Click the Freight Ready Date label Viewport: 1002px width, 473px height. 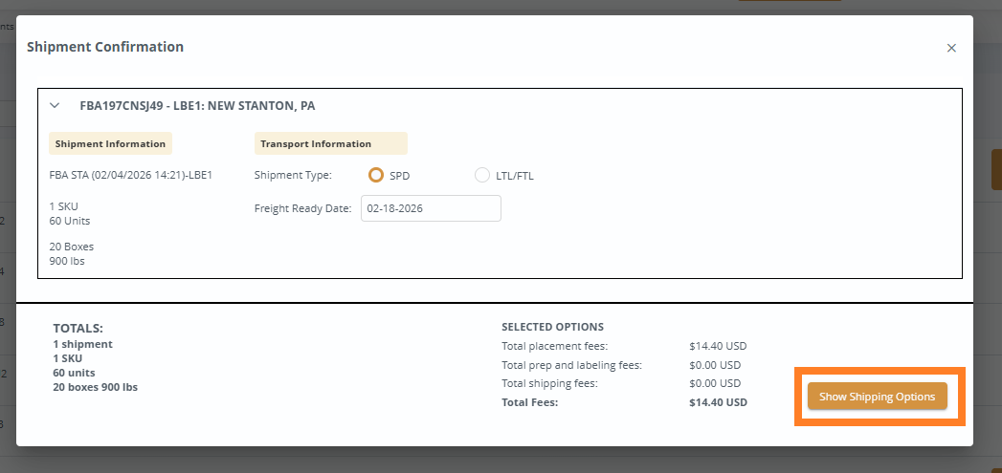point(302,208)
